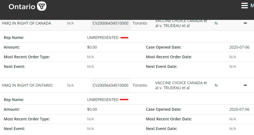This screenshot has height=135, width=254.
Task: Open the hamburger menu icon
Action: pyautogui.click(x=245, y=5)
